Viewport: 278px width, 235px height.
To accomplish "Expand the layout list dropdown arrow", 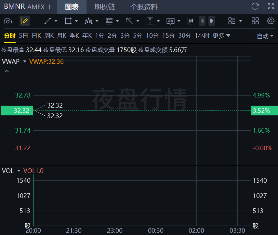I will pos(240,21).
